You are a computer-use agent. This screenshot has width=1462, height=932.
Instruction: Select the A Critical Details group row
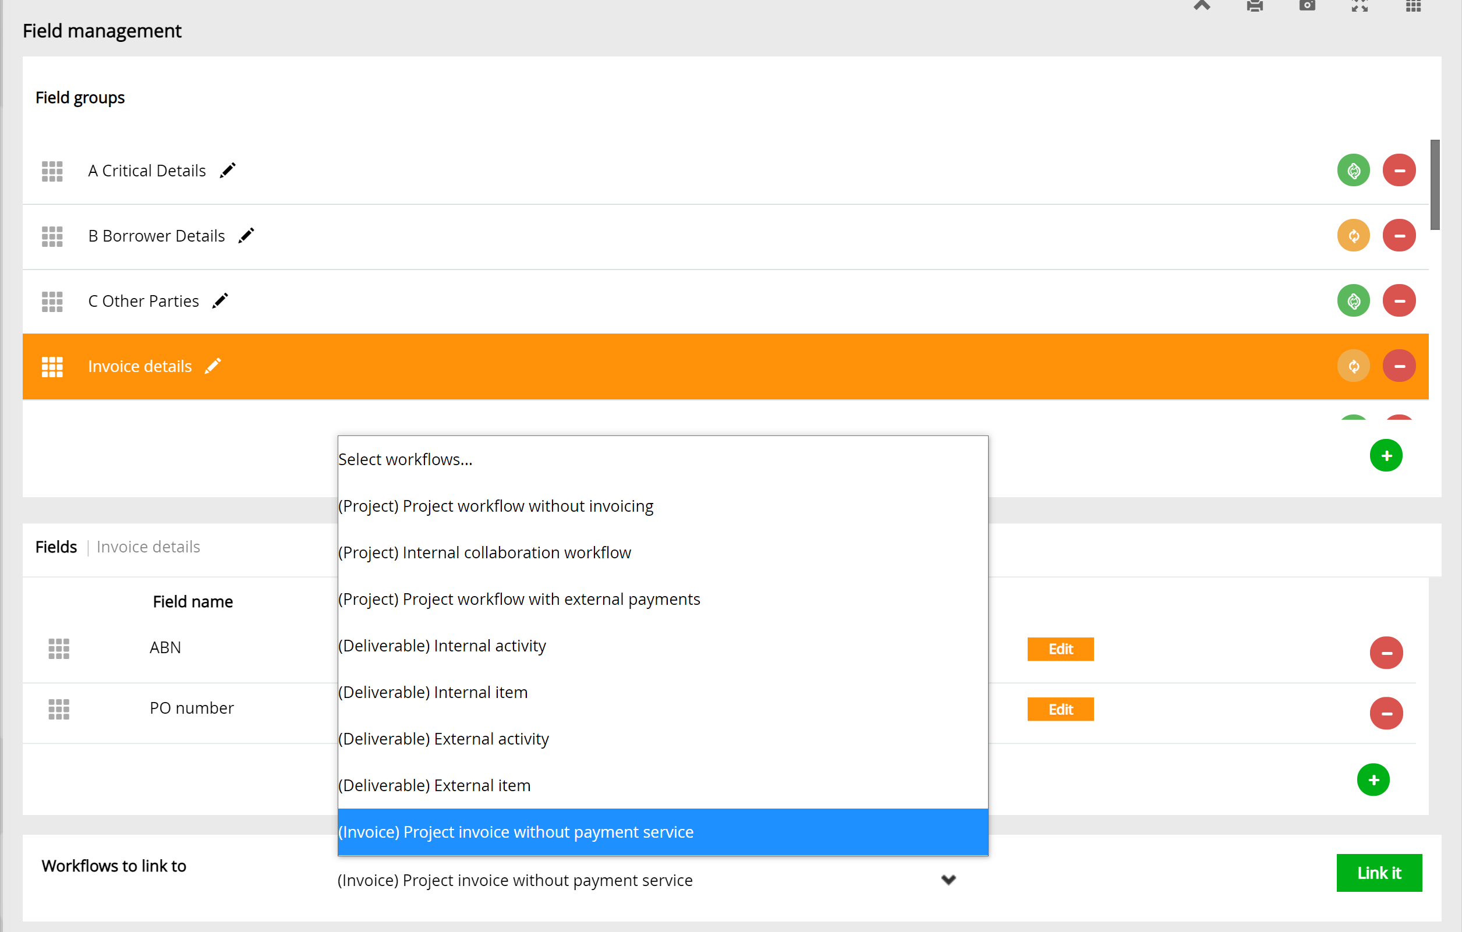(725, 171)
